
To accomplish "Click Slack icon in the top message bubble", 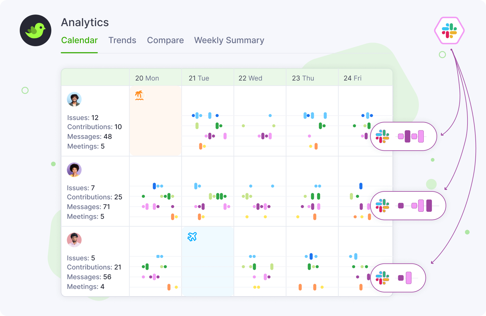I will (x=382, y=136).
